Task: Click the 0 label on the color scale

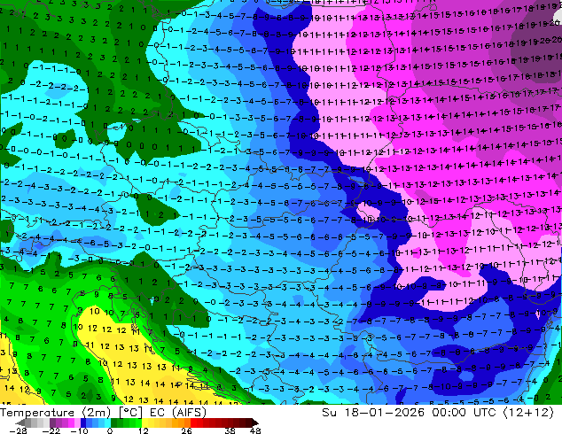Action: click(x=110, y=430)
